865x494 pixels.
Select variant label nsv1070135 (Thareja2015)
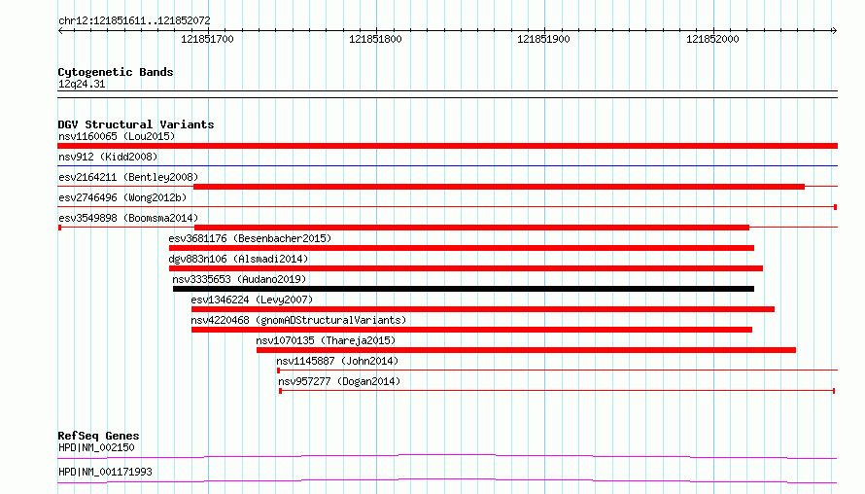(x=326, y=340)
